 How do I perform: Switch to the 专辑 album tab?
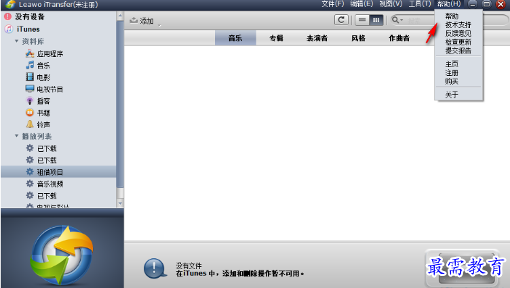[276, 38]
